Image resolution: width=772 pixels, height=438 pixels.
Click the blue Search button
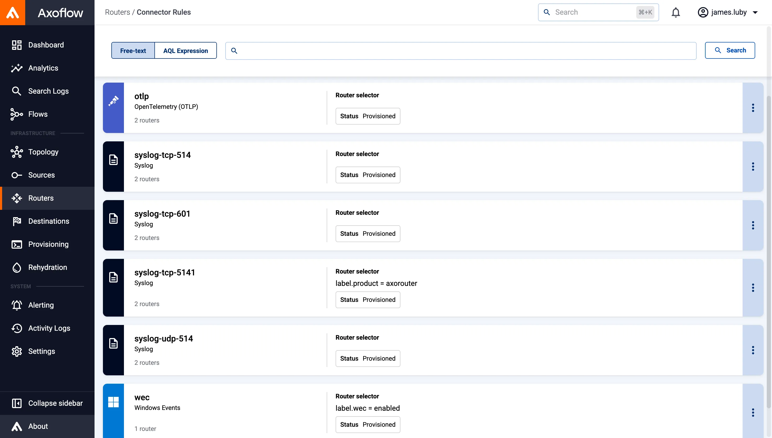(x=730, y=50)
